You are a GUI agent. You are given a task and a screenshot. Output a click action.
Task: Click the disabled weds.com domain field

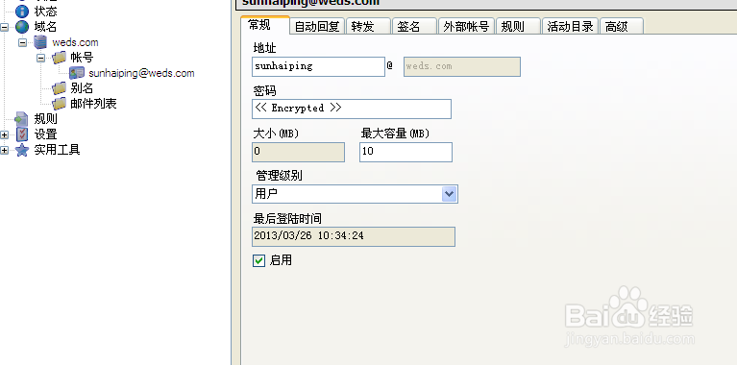pos(461,66)
